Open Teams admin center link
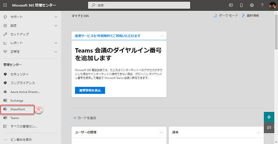Viewport: 278px width, 144px height. pyautogui.click(x=15, y=118)
